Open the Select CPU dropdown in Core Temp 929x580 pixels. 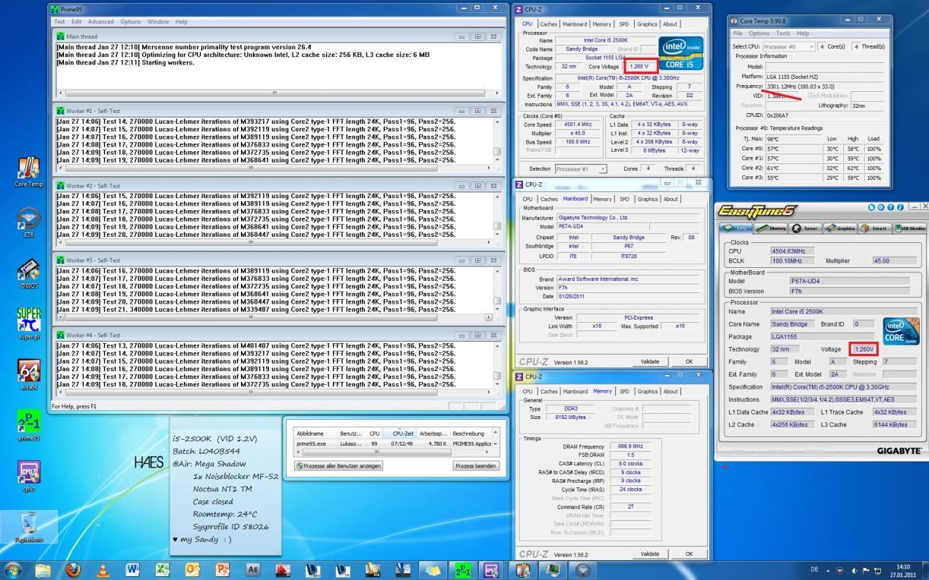pyautogui.click(x=789, y=46)
